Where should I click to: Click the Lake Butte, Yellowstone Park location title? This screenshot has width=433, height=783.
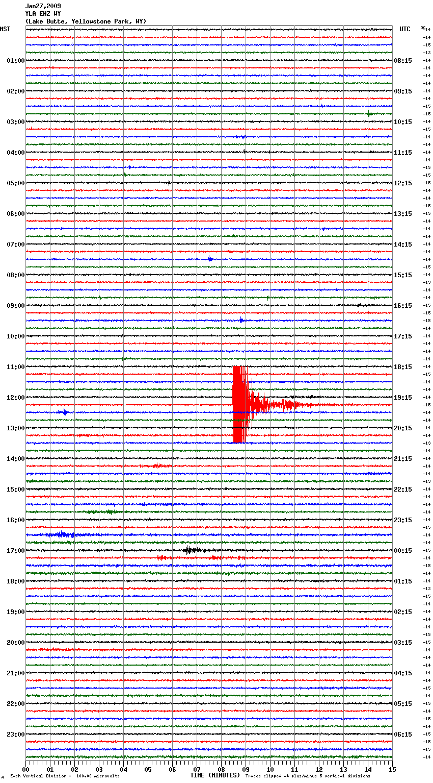coord(86,21)
